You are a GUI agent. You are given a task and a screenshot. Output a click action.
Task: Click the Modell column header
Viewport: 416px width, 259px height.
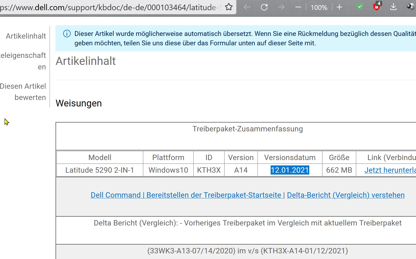(100, 157)
